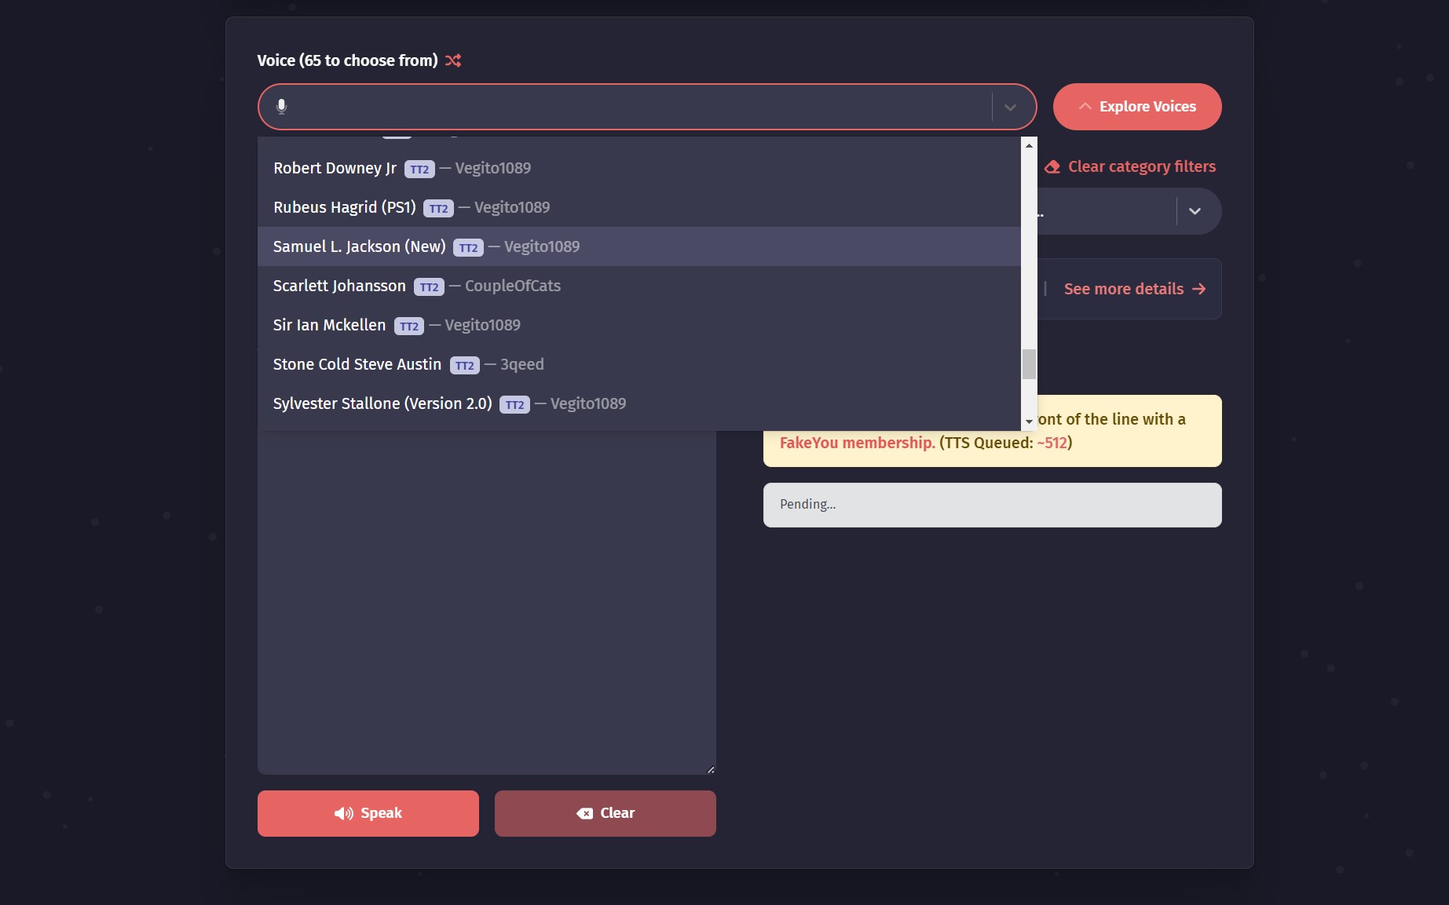This screenshot has width=1449, height=905.
Task: Click the arrow icon after See more details
Action: click(x=1198, y=289)
